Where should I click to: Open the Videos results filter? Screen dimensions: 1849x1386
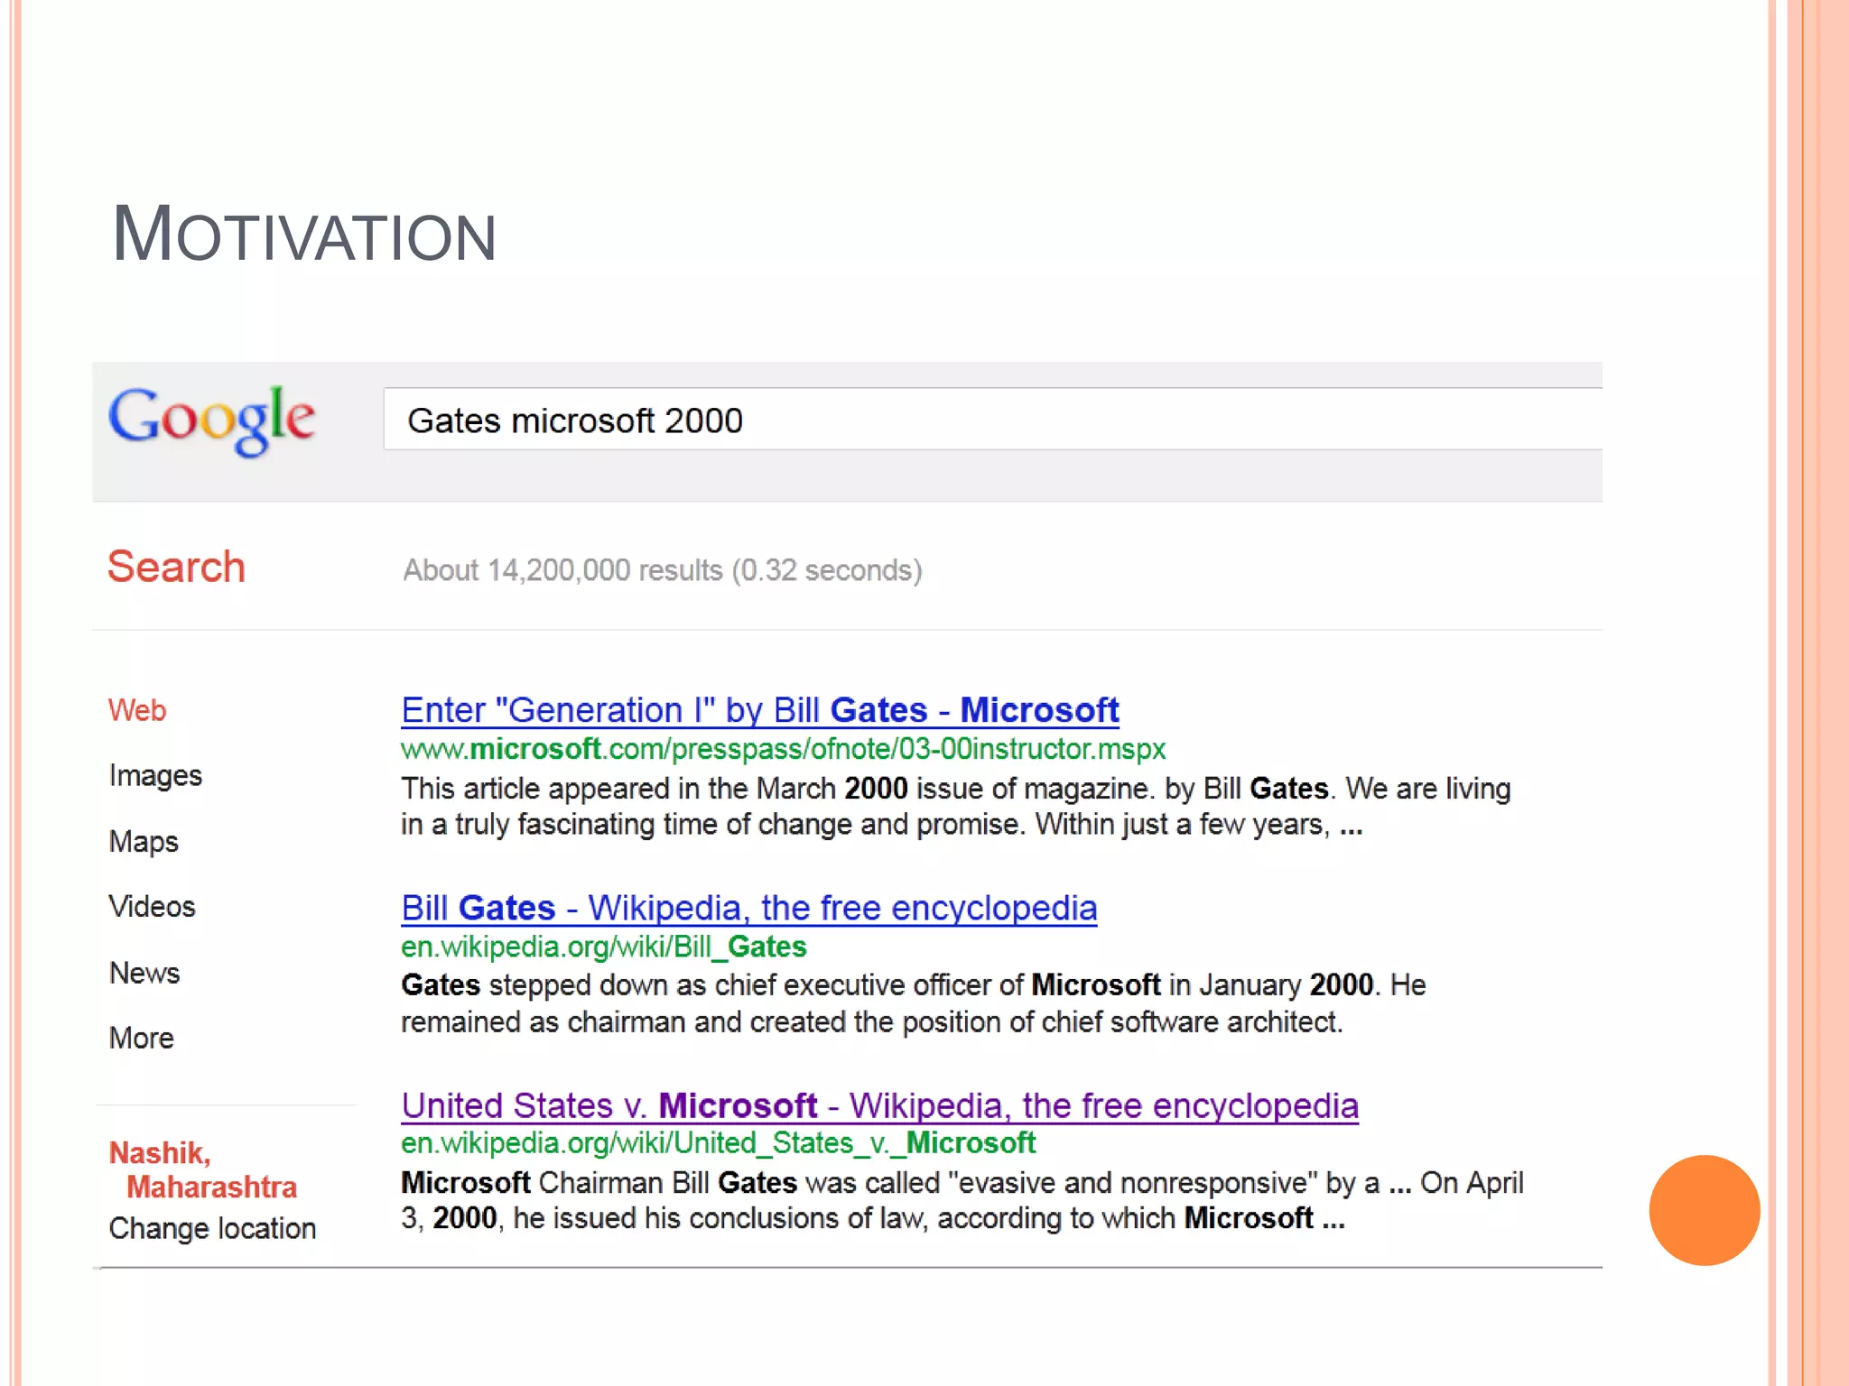pyautogui.click(x=152, y=907)
